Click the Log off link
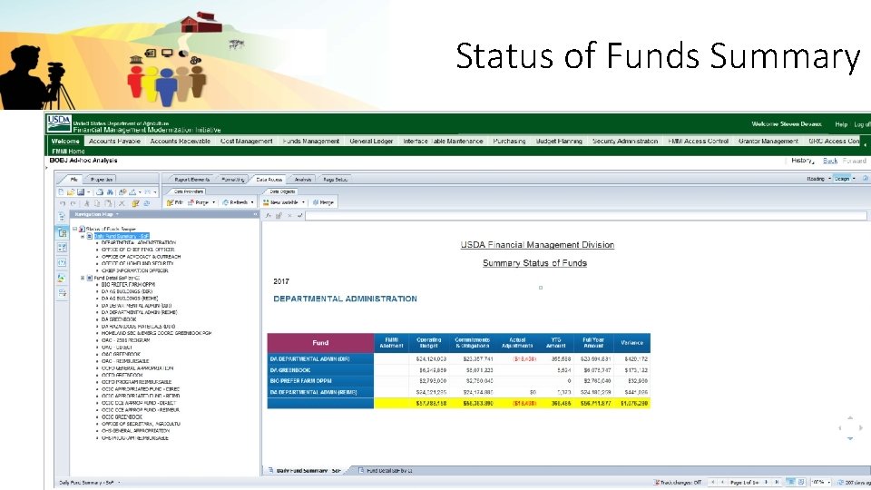Image resolution: width=871 pixels, height=490 pixels. pyautogui.click(x=862, y=124)
